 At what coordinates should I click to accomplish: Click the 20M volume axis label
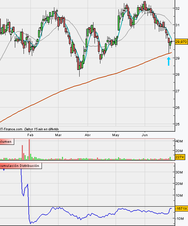(x=179, y=151)
